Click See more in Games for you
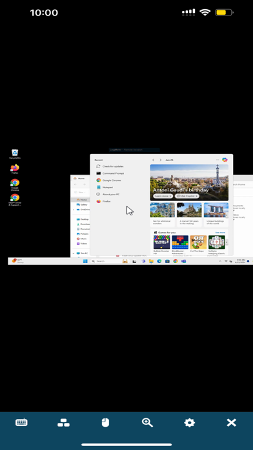The height and width of the screenshot is (450, 253). click(x=220, y=233)
